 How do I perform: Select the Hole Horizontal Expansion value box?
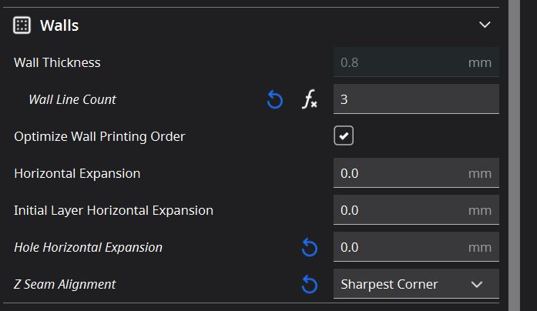tap(416, 247)
